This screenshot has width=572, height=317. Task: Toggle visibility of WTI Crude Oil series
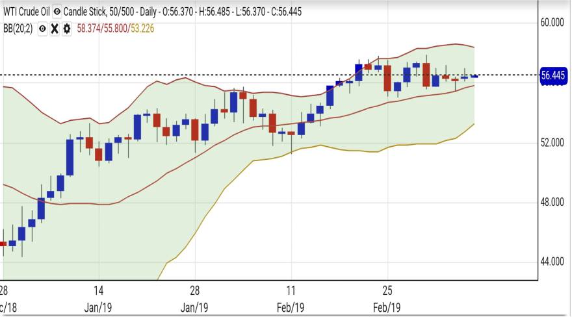(58, 12)
